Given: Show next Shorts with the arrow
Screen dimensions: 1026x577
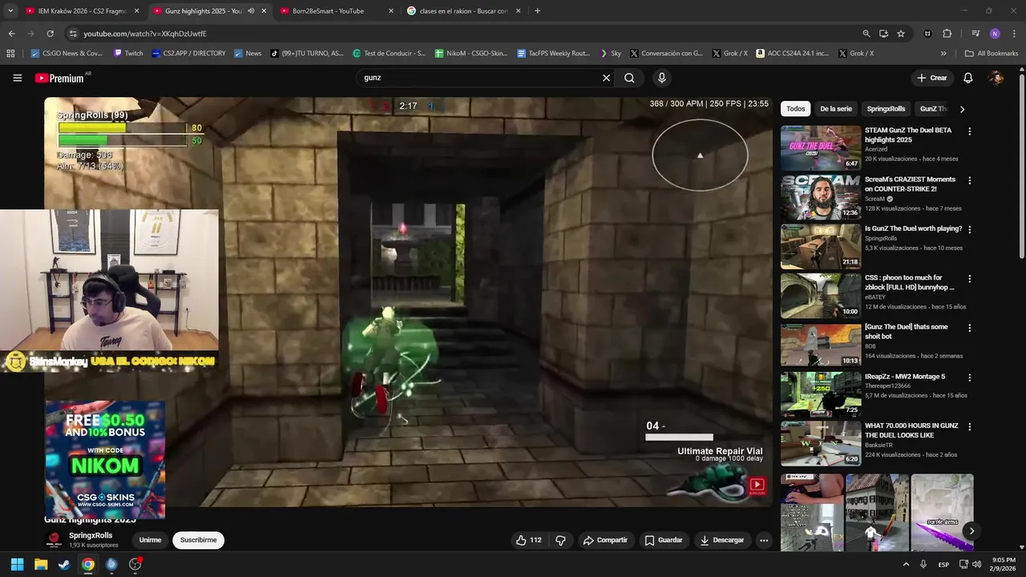Looking at the screenshot, I should tap(971, 531).
